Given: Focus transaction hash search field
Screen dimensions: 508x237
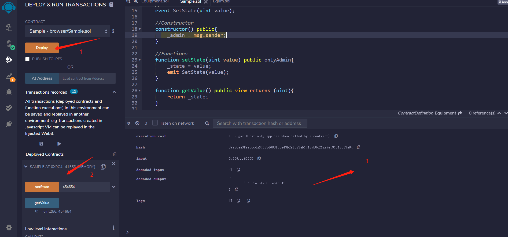Looking at the screenshot, I should (260, 123).
